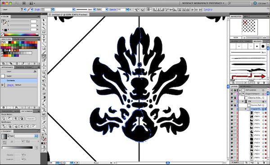This screenshot has width=270, height=165.
Task: Select the Rotate tool
Action: click(44, 69)
